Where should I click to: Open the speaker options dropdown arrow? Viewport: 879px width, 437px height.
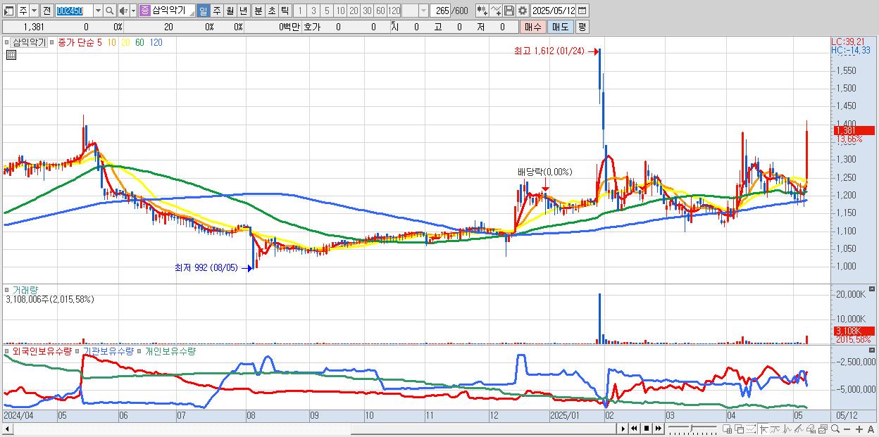[x=133, y=11]
